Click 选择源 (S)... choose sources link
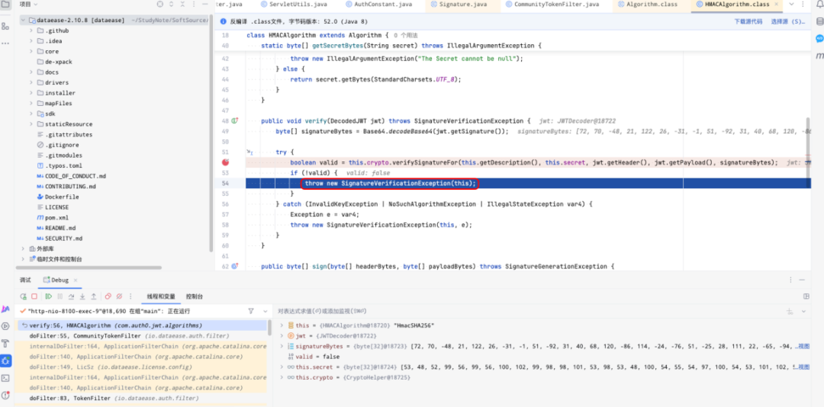824x407 pixels. [787, 21]
